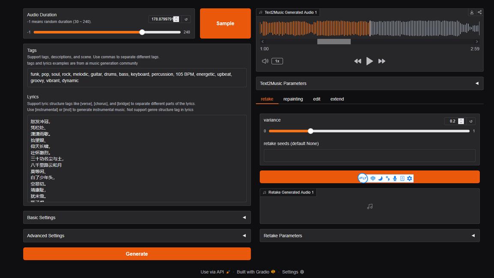Toggle iFLY half-width moon icon
The height and width of the screenshot is (278, 494).
click(380, 179)
